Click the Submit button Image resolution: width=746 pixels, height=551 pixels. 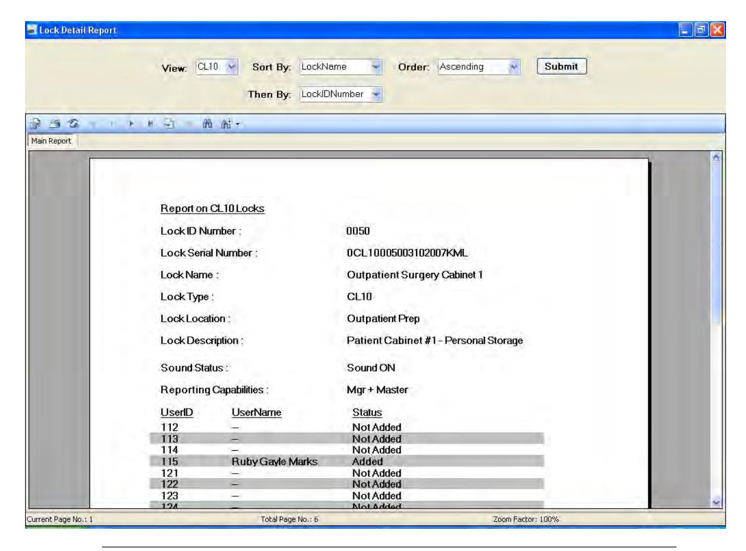(561, 66)
